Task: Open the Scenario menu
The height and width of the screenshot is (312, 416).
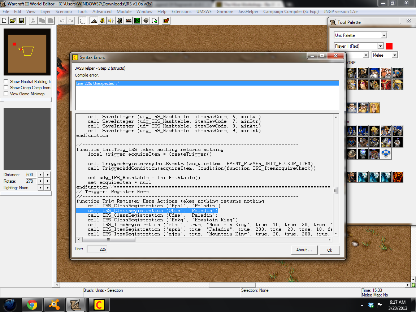Action: pos(64,12)
